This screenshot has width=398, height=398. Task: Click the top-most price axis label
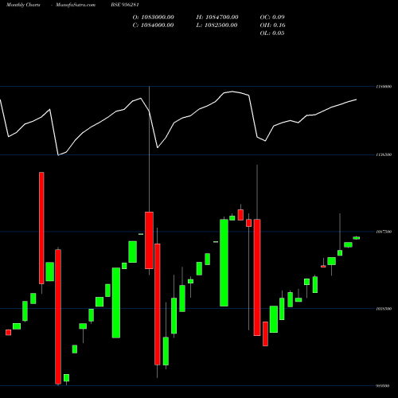384,87
